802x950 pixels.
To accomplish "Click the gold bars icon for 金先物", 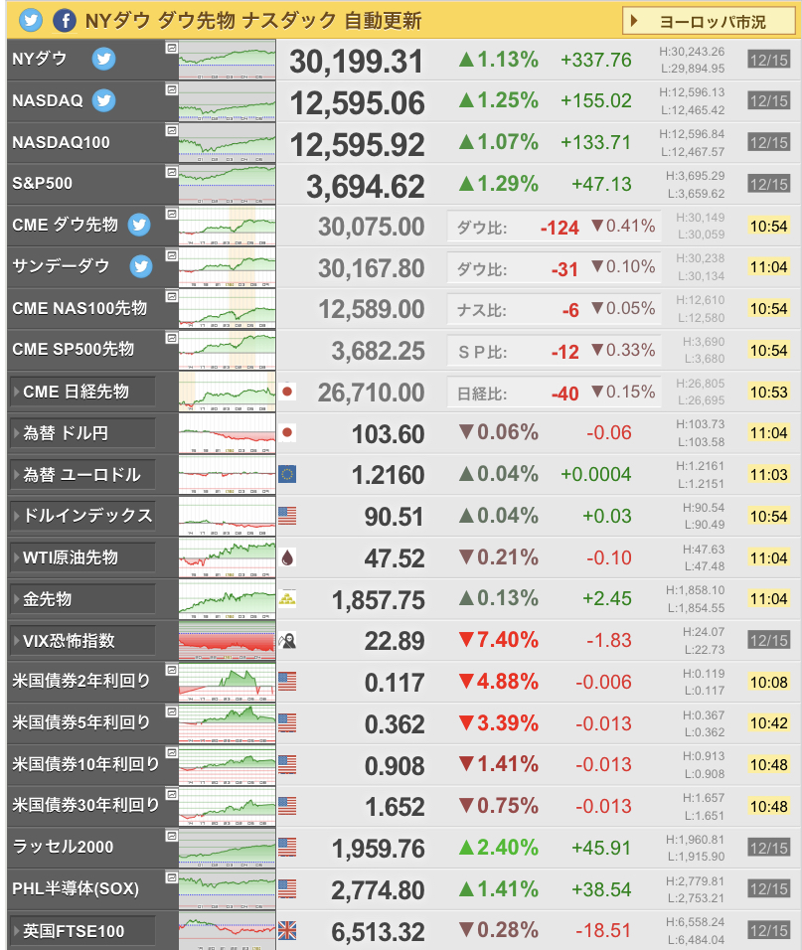I will coord(288,599).
